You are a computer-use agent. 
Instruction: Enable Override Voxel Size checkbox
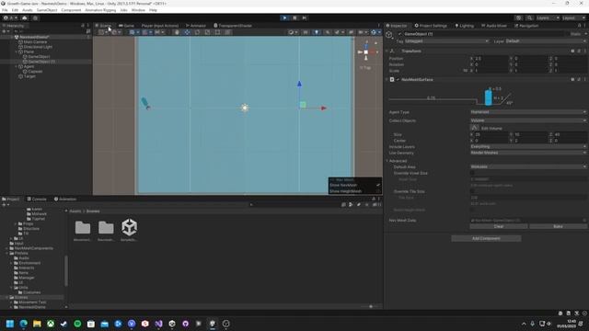click(x=472, y=173)
